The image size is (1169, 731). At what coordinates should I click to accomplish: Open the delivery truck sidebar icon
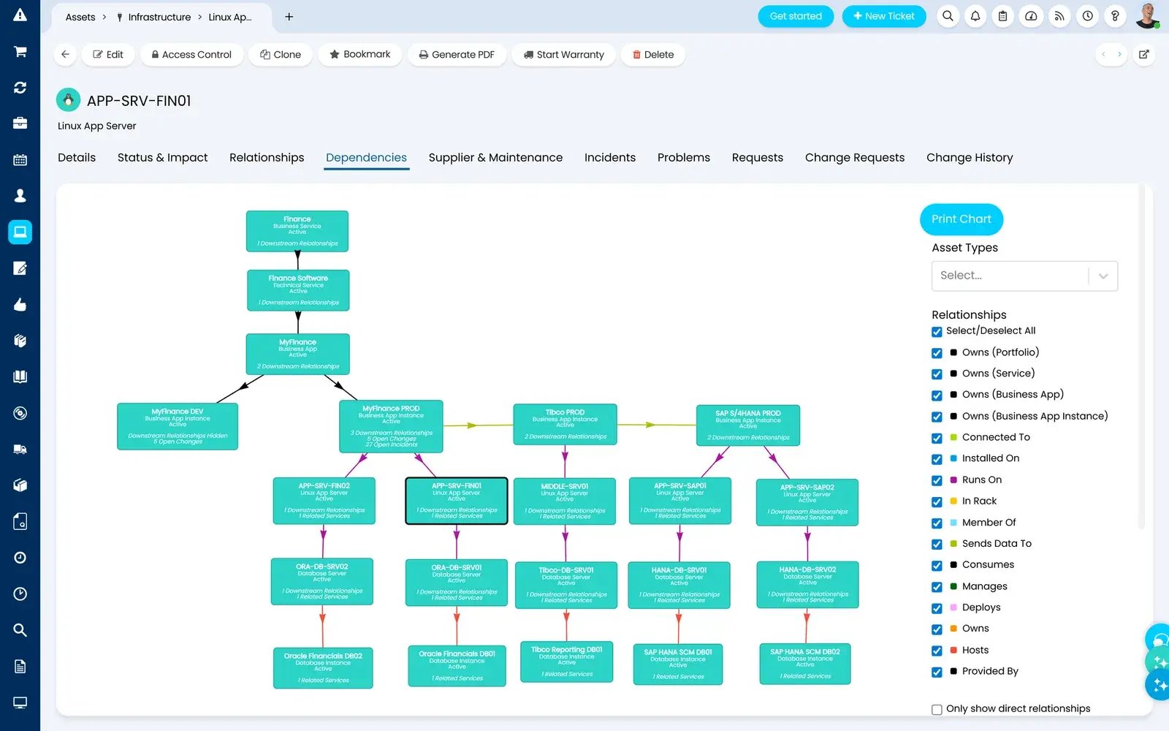click(x=20, y=449)
